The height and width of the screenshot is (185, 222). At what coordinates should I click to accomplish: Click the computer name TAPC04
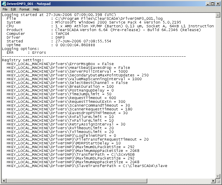tap(62, 34)
